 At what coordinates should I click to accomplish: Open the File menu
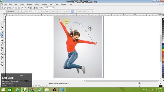[5, 4]
